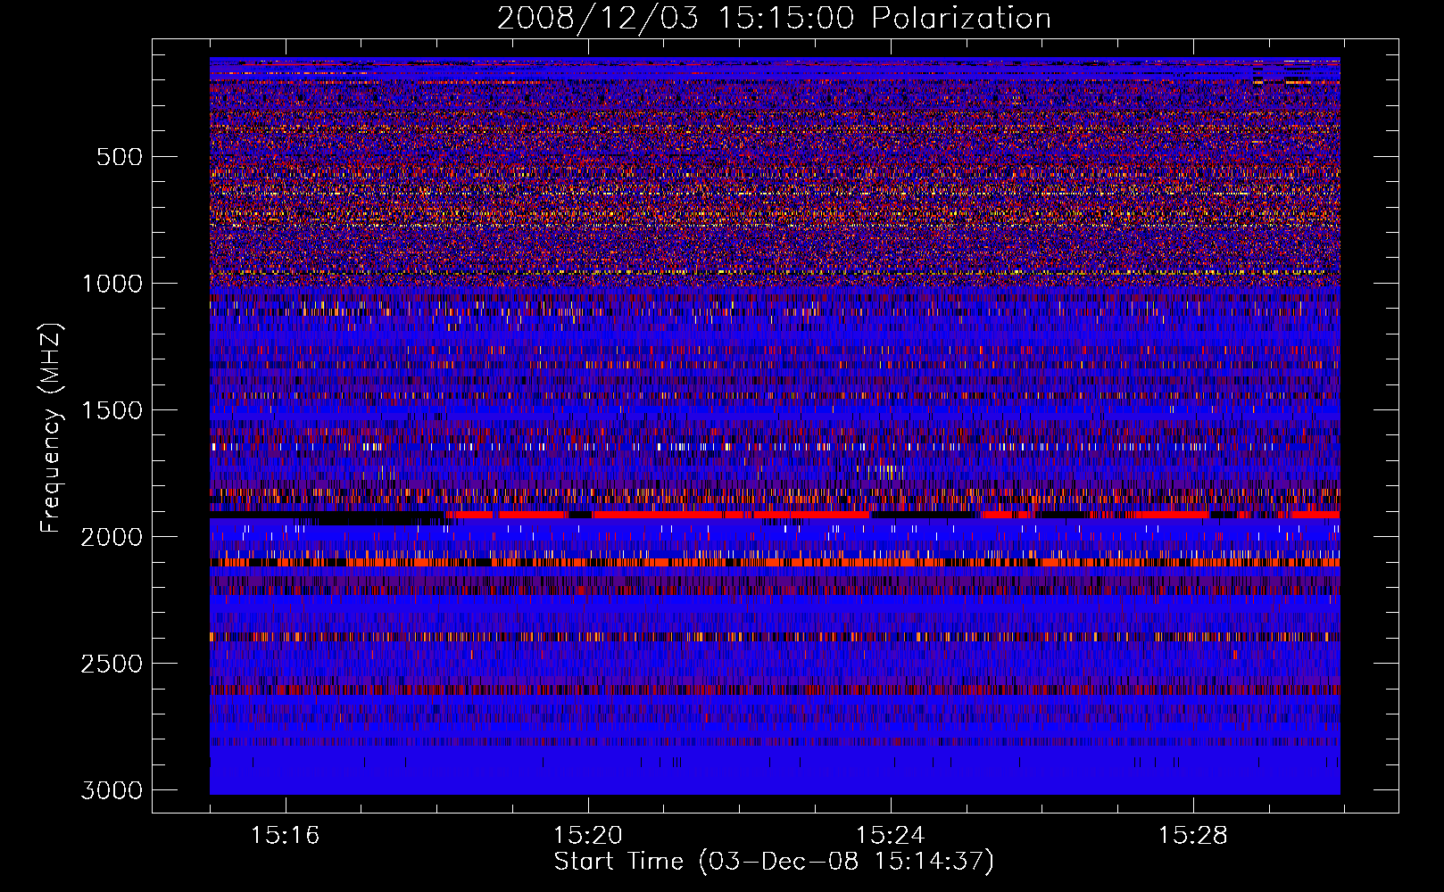Viewport: 1444px width, 892px height.
Task: Click the '2500' frequency tick label
Action: click(112, 664)
